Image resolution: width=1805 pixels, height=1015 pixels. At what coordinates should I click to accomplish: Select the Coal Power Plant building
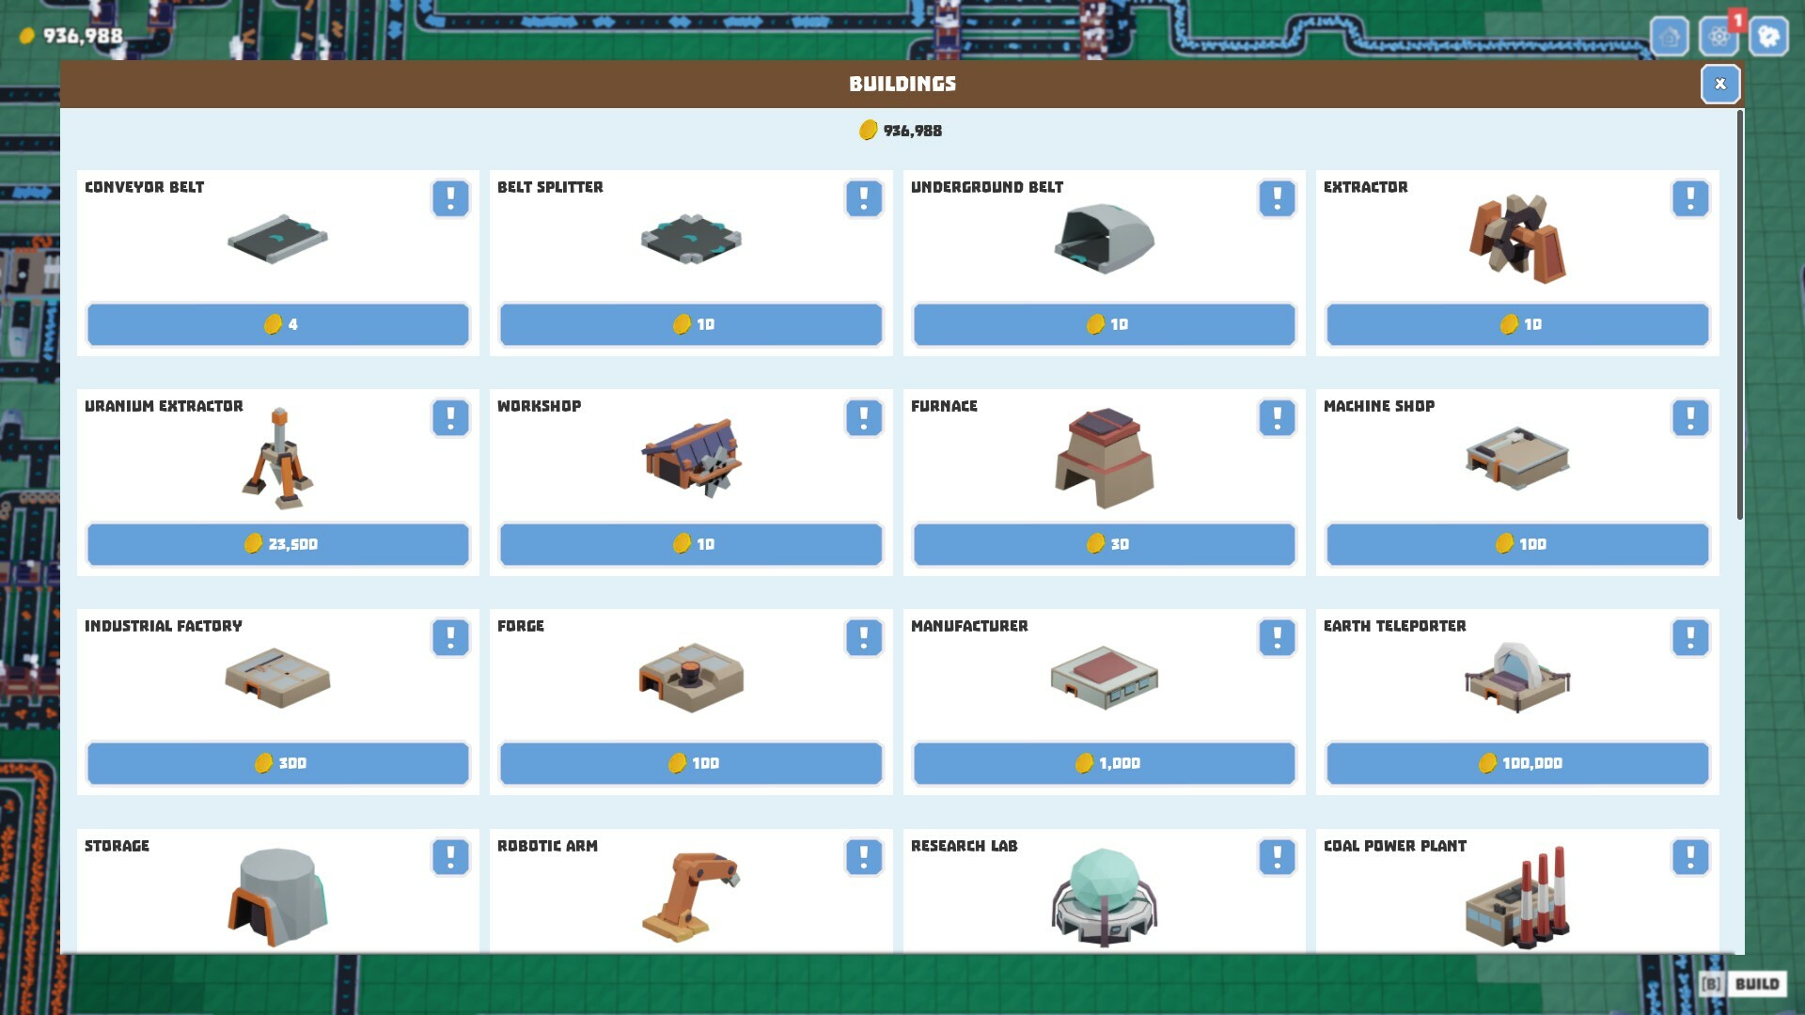[x=1516, y=898]
